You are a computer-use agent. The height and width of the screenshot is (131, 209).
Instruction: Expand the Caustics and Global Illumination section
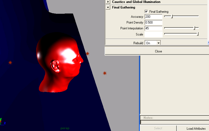[x=108, y=2]
